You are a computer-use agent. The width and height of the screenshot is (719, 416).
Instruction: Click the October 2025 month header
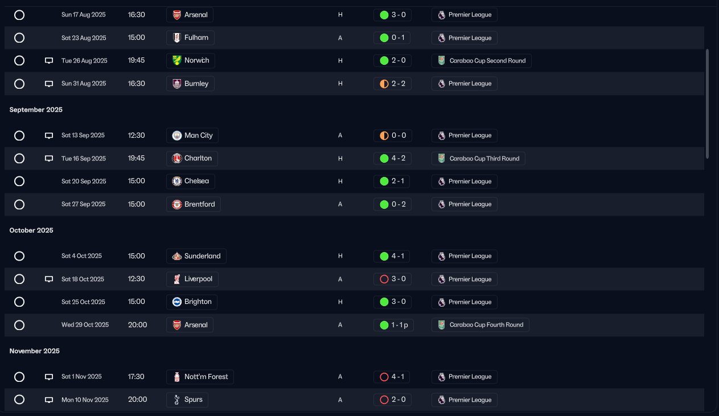pos(31,230)
